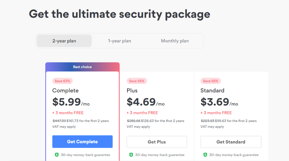Click the $5.99/mo Complete price
This screenshot has width=289, height=161.
pyautogui.click(x=71, y=102)
